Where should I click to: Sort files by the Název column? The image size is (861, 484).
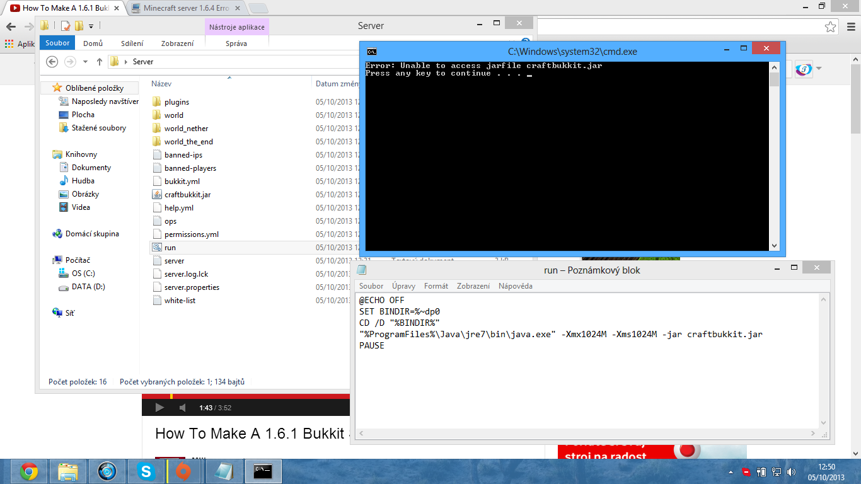(x=161, y=84)
